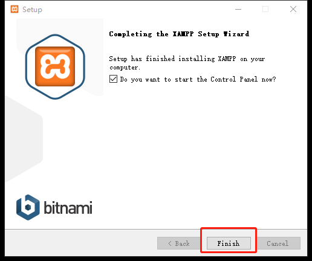
Task: Uncheck the start Control Panel checkbox
Action: click(x=113, y=79)
